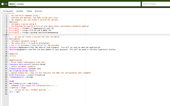The height and width of the screenshot is (106, 170).
Task: Collapse the [Imports] section fold arrow
Action: click(x=8, y=54)
